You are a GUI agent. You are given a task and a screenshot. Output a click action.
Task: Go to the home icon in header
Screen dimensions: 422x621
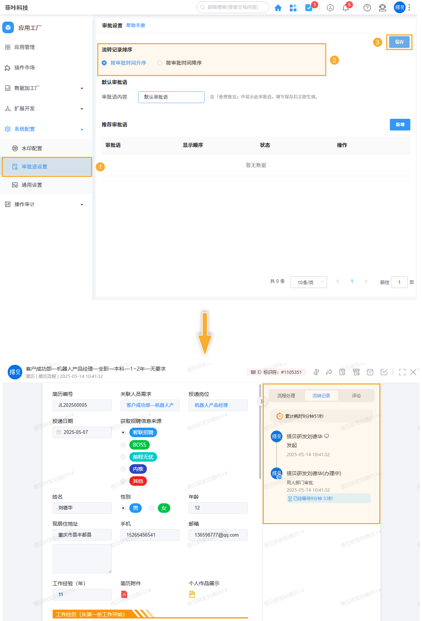click(x=278, y=8)
